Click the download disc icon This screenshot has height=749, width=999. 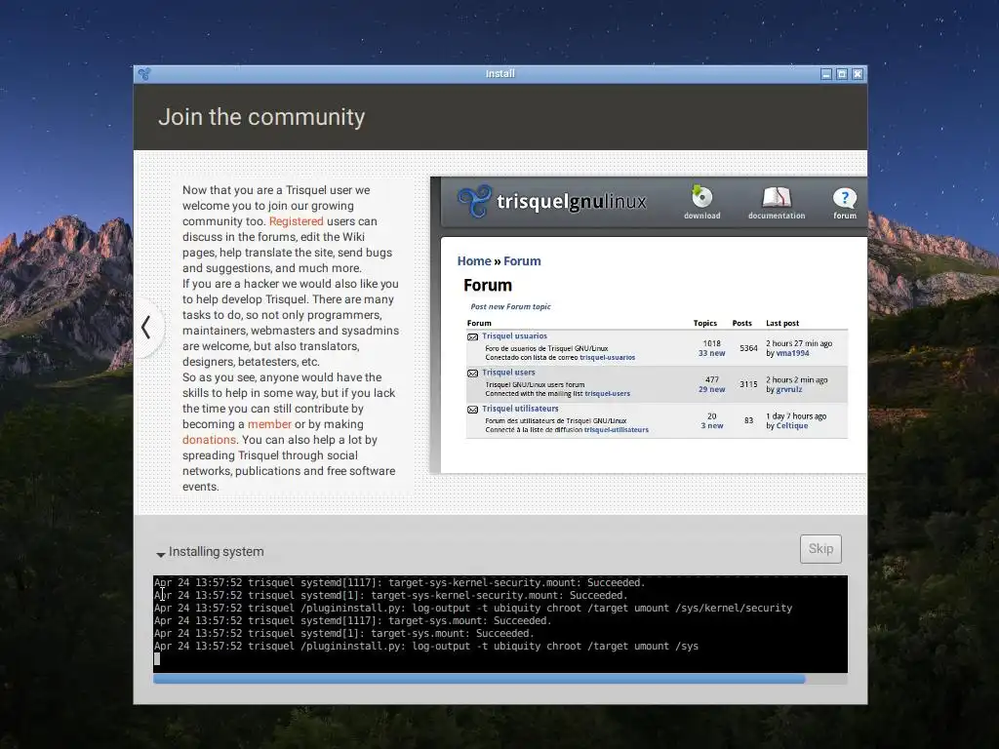[x=702, y=197]
